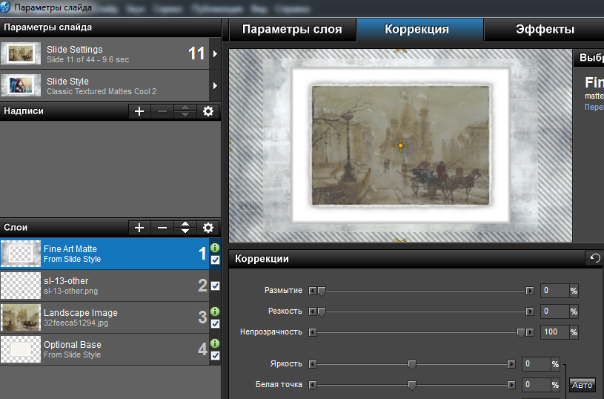Screen dimensions: 604x399
Task: Decrease Резкость with left arrow
Action: [x=313, y=311]
